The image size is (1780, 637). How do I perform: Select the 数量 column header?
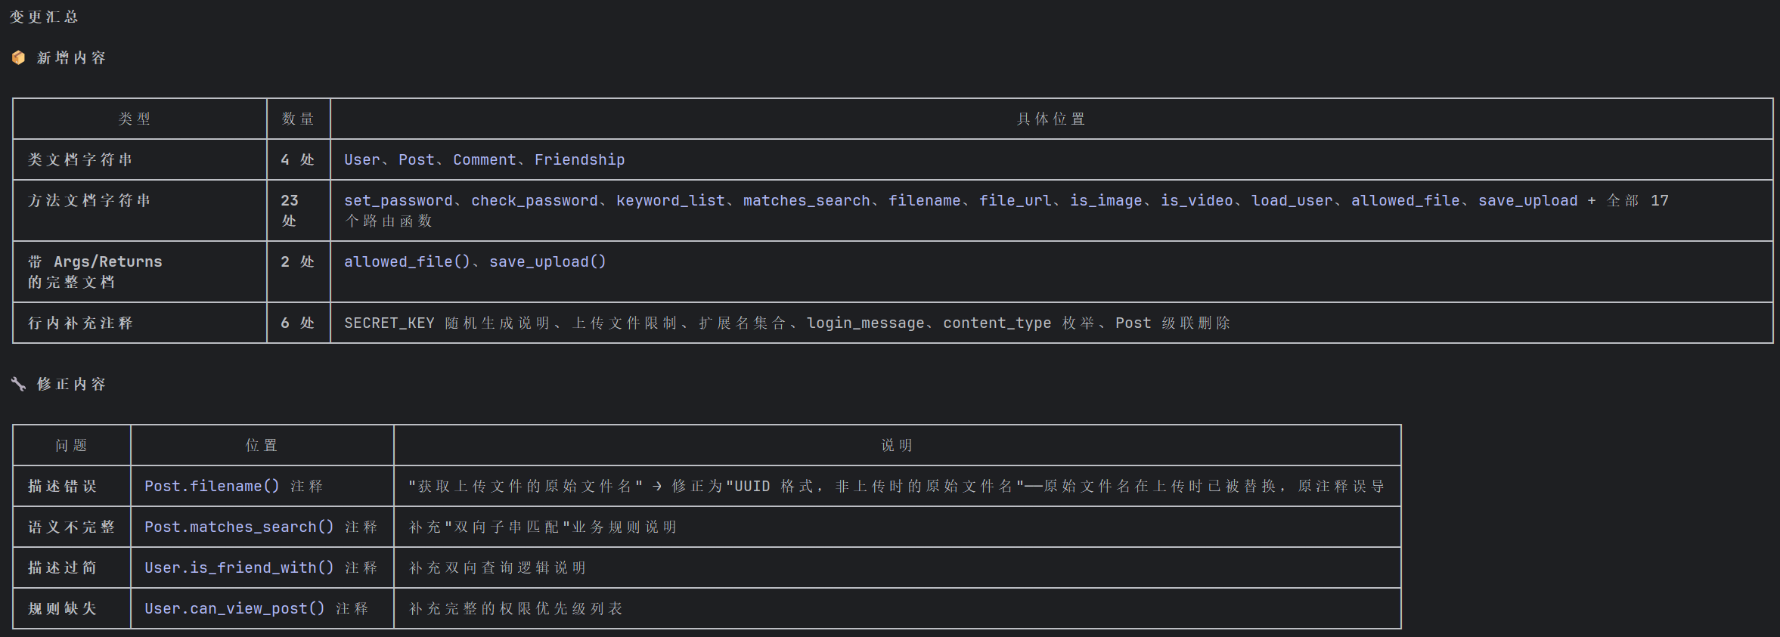(x=298, y=119)
